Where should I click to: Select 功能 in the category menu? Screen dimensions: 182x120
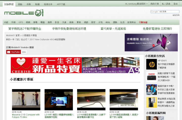[6, 22]
